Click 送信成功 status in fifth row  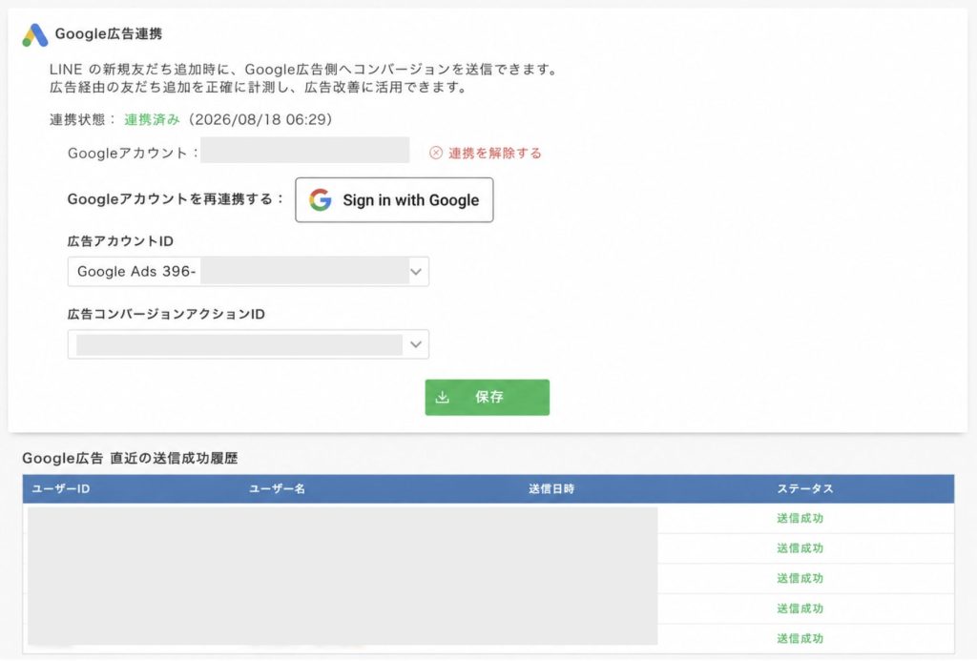[x=800, y=638]
